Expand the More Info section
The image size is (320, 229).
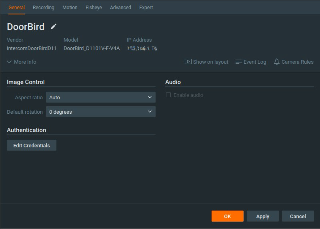click(22, 62)
